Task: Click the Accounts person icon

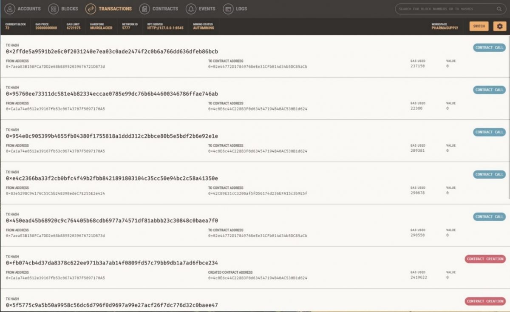Action: pos(10,9)
